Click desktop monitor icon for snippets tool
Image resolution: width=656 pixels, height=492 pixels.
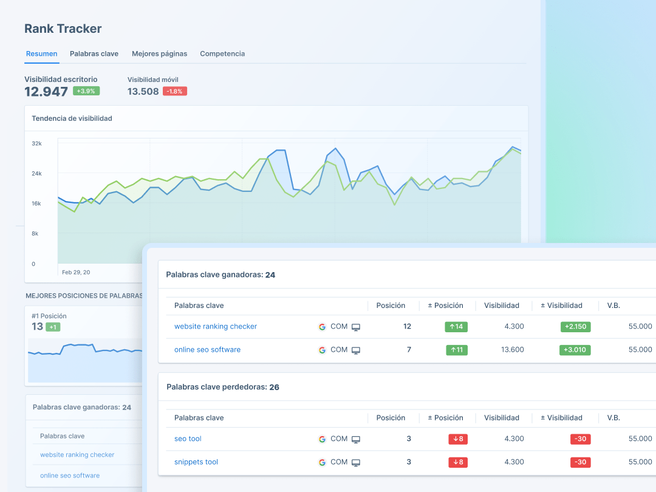click(x=356, y=462)
